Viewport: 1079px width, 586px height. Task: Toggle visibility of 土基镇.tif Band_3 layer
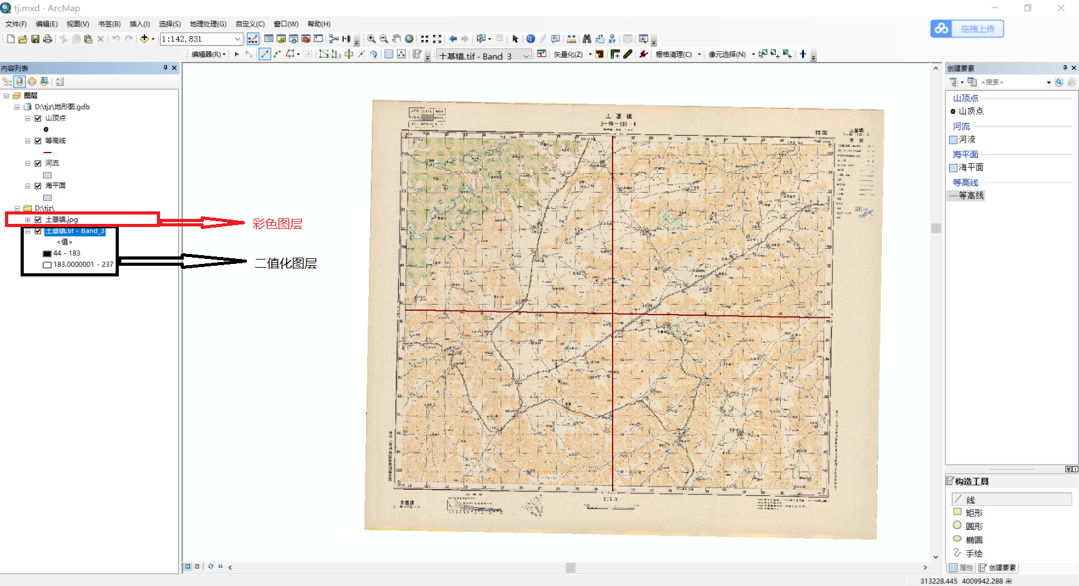(38, 231)
